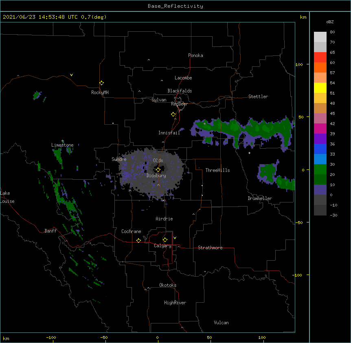This screenshot has width=351, height=343.
Task: Click the dBZ legend heading
Action: 330,22
